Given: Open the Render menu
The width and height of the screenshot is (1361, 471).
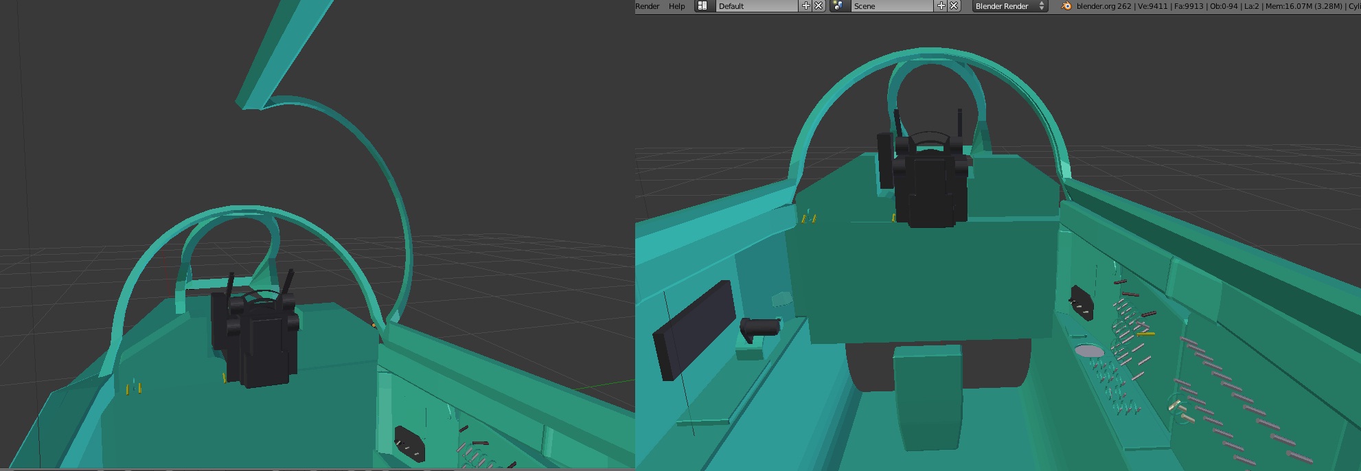Looking at the screenshot, I should pyautogui.click(x=647, y=6).
